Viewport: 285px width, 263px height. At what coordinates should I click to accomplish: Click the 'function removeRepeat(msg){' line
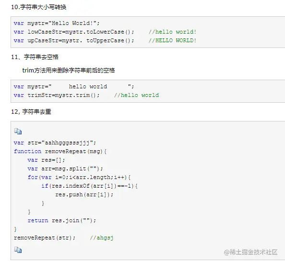coord(60,151)
